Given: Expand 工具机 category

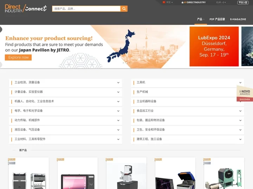Looking at the screenshot, I should [x=188, y=83].
